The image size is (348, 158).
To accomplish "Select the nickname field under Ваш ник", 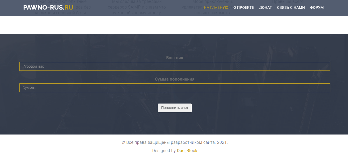I will click(175, 66).
